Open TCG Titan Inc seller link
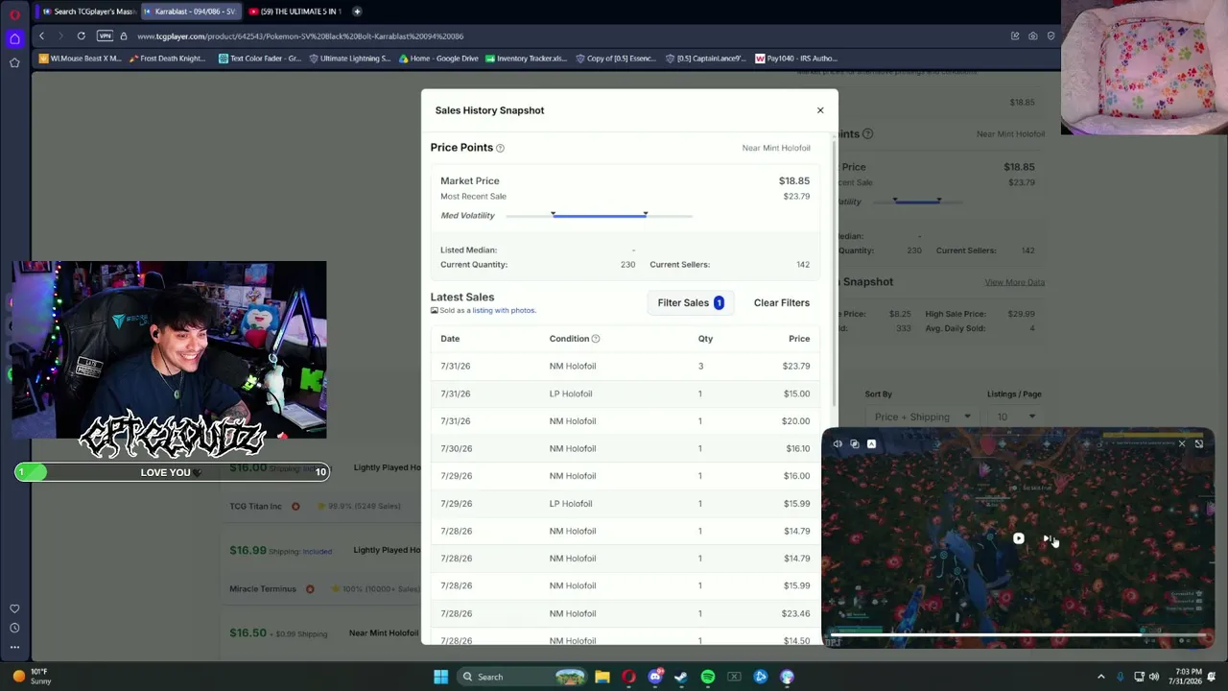This screenshot has width=1228, height=691. [255, 506]
